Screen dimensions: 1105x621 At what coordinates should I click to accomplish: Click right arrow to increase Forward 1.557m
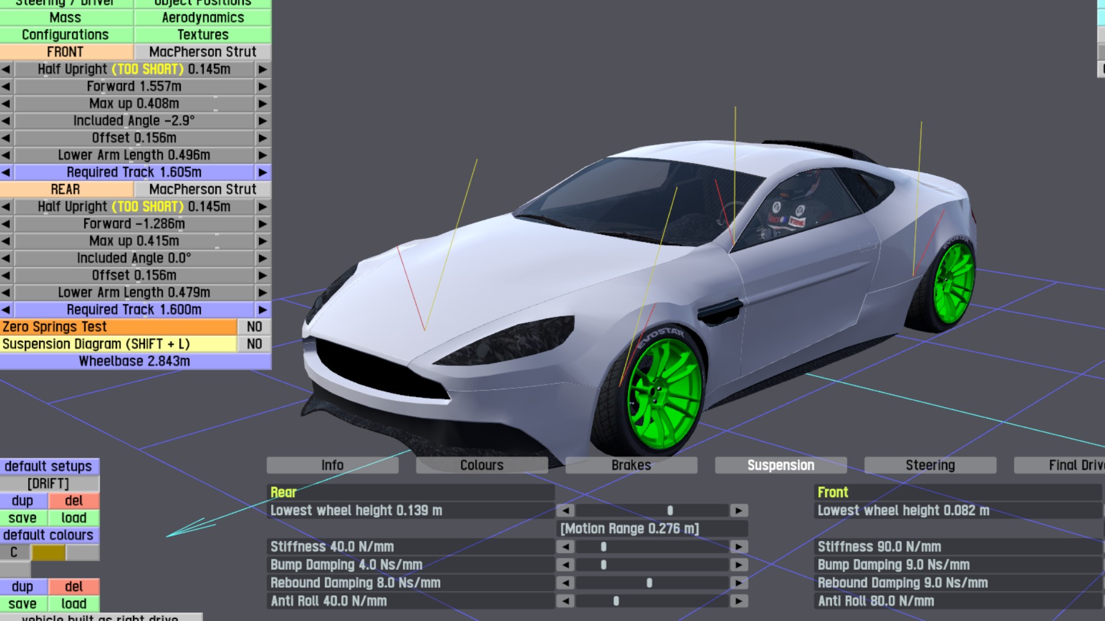262,86
